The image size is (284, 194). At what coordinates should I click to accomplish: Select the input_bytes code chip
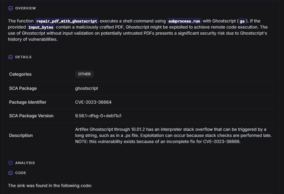tap(41, 27)
